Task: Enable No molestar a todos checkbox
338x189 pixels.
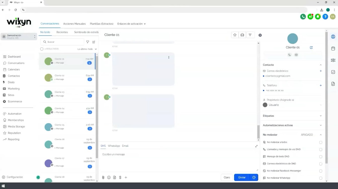Action: pyautogui.click(x=321, y=143)
